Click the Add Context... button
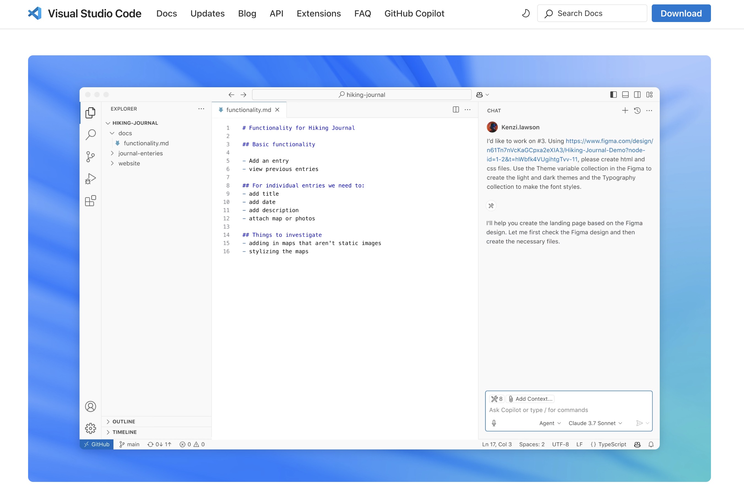 (530, 399)
